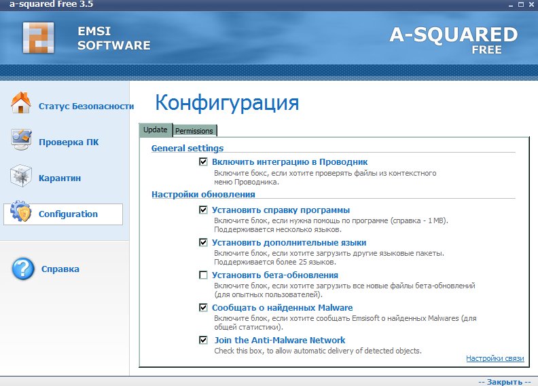Toggle Установить дополнительные языки checkbox
The width and height of the screenshot is (538, 386).
pos(203,242)
